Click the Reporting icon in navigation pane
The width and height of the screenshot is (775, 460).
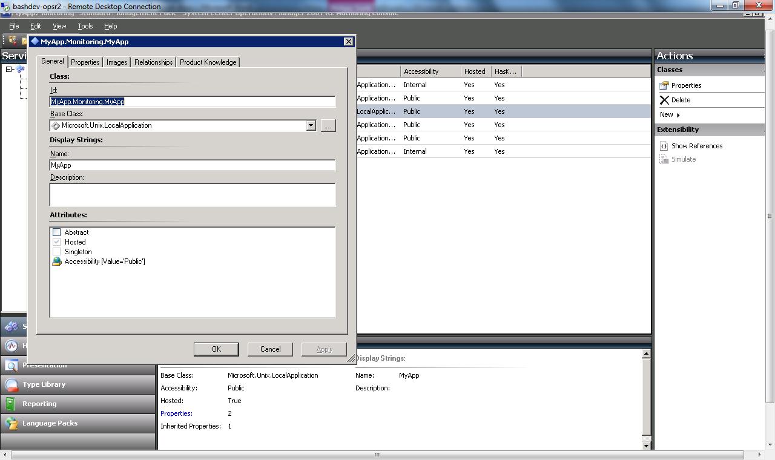click(x=10, y=404)
